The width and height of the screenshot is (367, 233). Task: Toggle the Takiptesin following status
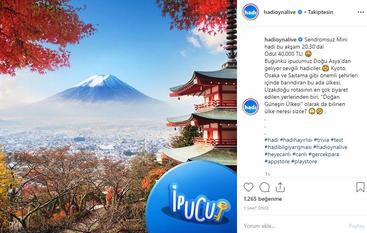[320, 12]
